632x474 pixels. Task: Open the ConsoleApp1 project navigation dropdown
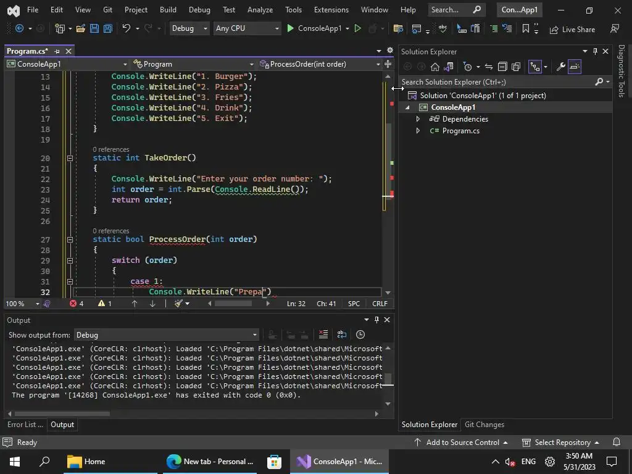click(67, 64)
